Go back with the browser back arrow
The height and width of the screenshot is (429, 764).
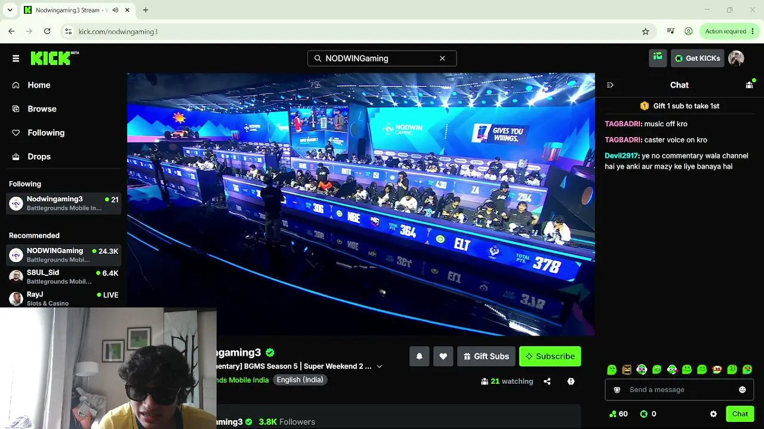tap(11, 32)
